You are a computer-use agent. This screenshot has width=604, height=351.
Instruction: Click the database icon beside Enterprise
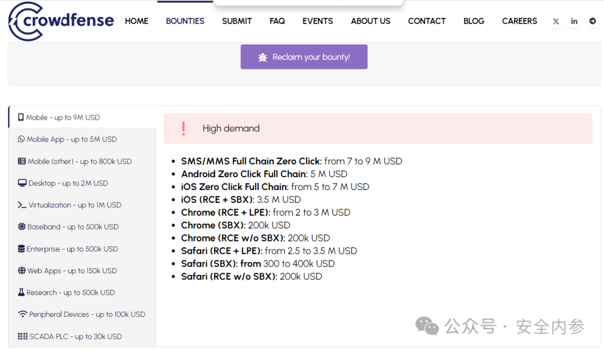coord(21,249)
